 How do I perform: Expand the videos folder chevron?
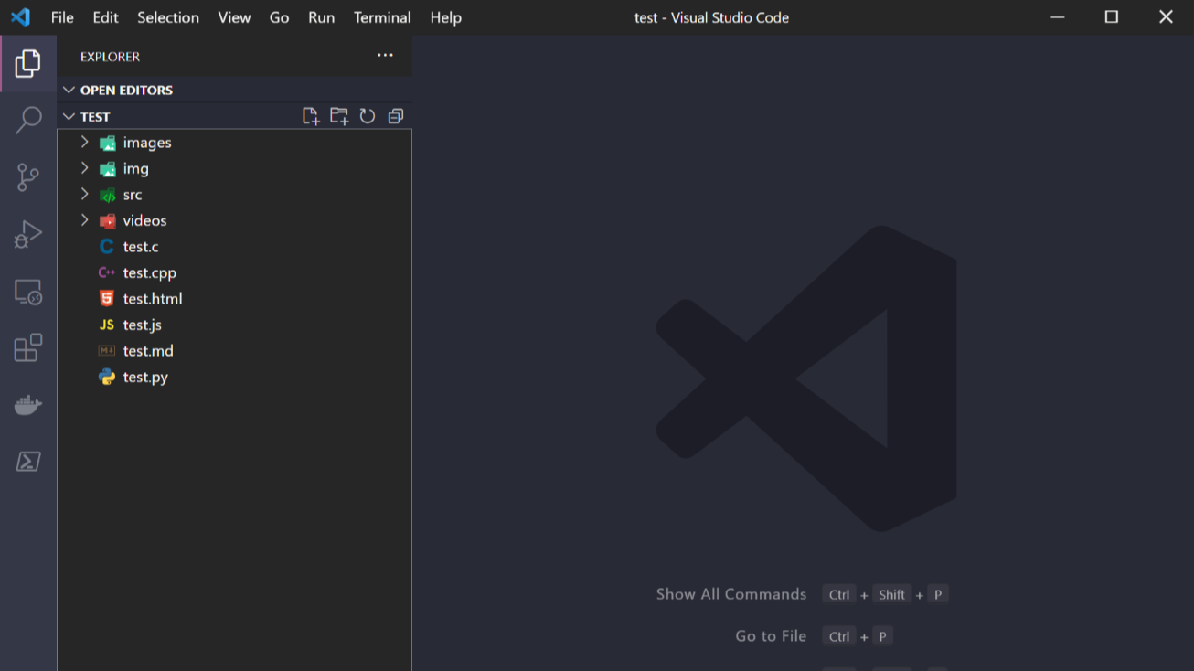coord(84,220)
